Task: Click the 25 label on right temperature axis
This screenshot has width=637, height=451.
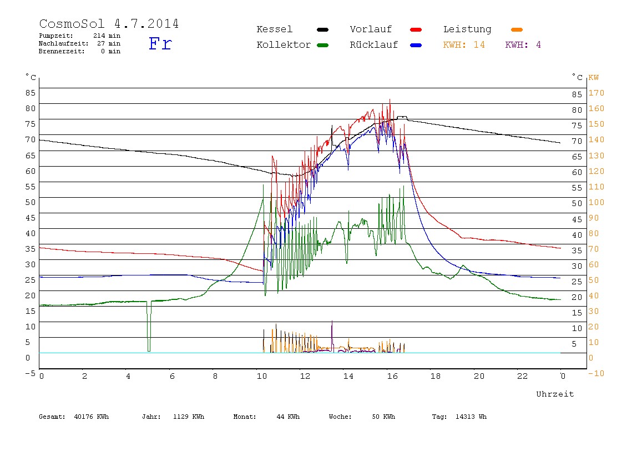Action: (577, 282)
